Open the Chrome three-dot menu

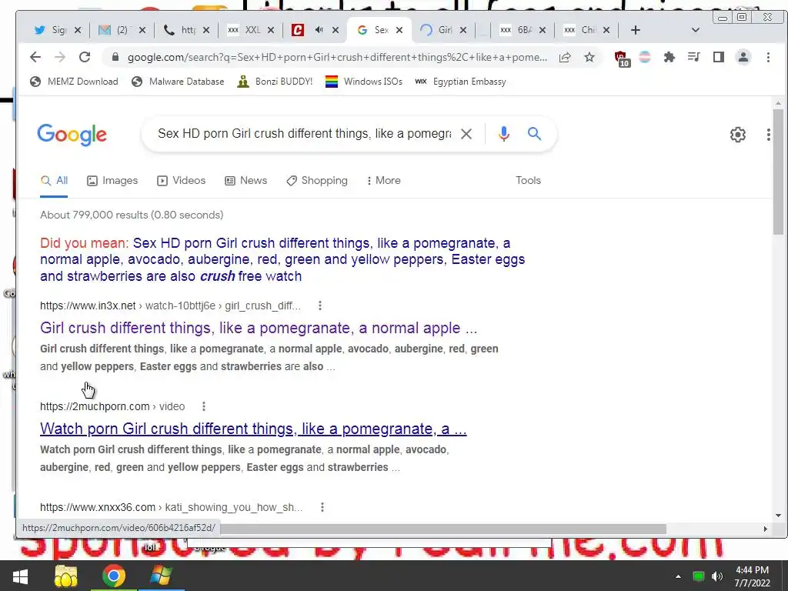click(x=768, y=57)
